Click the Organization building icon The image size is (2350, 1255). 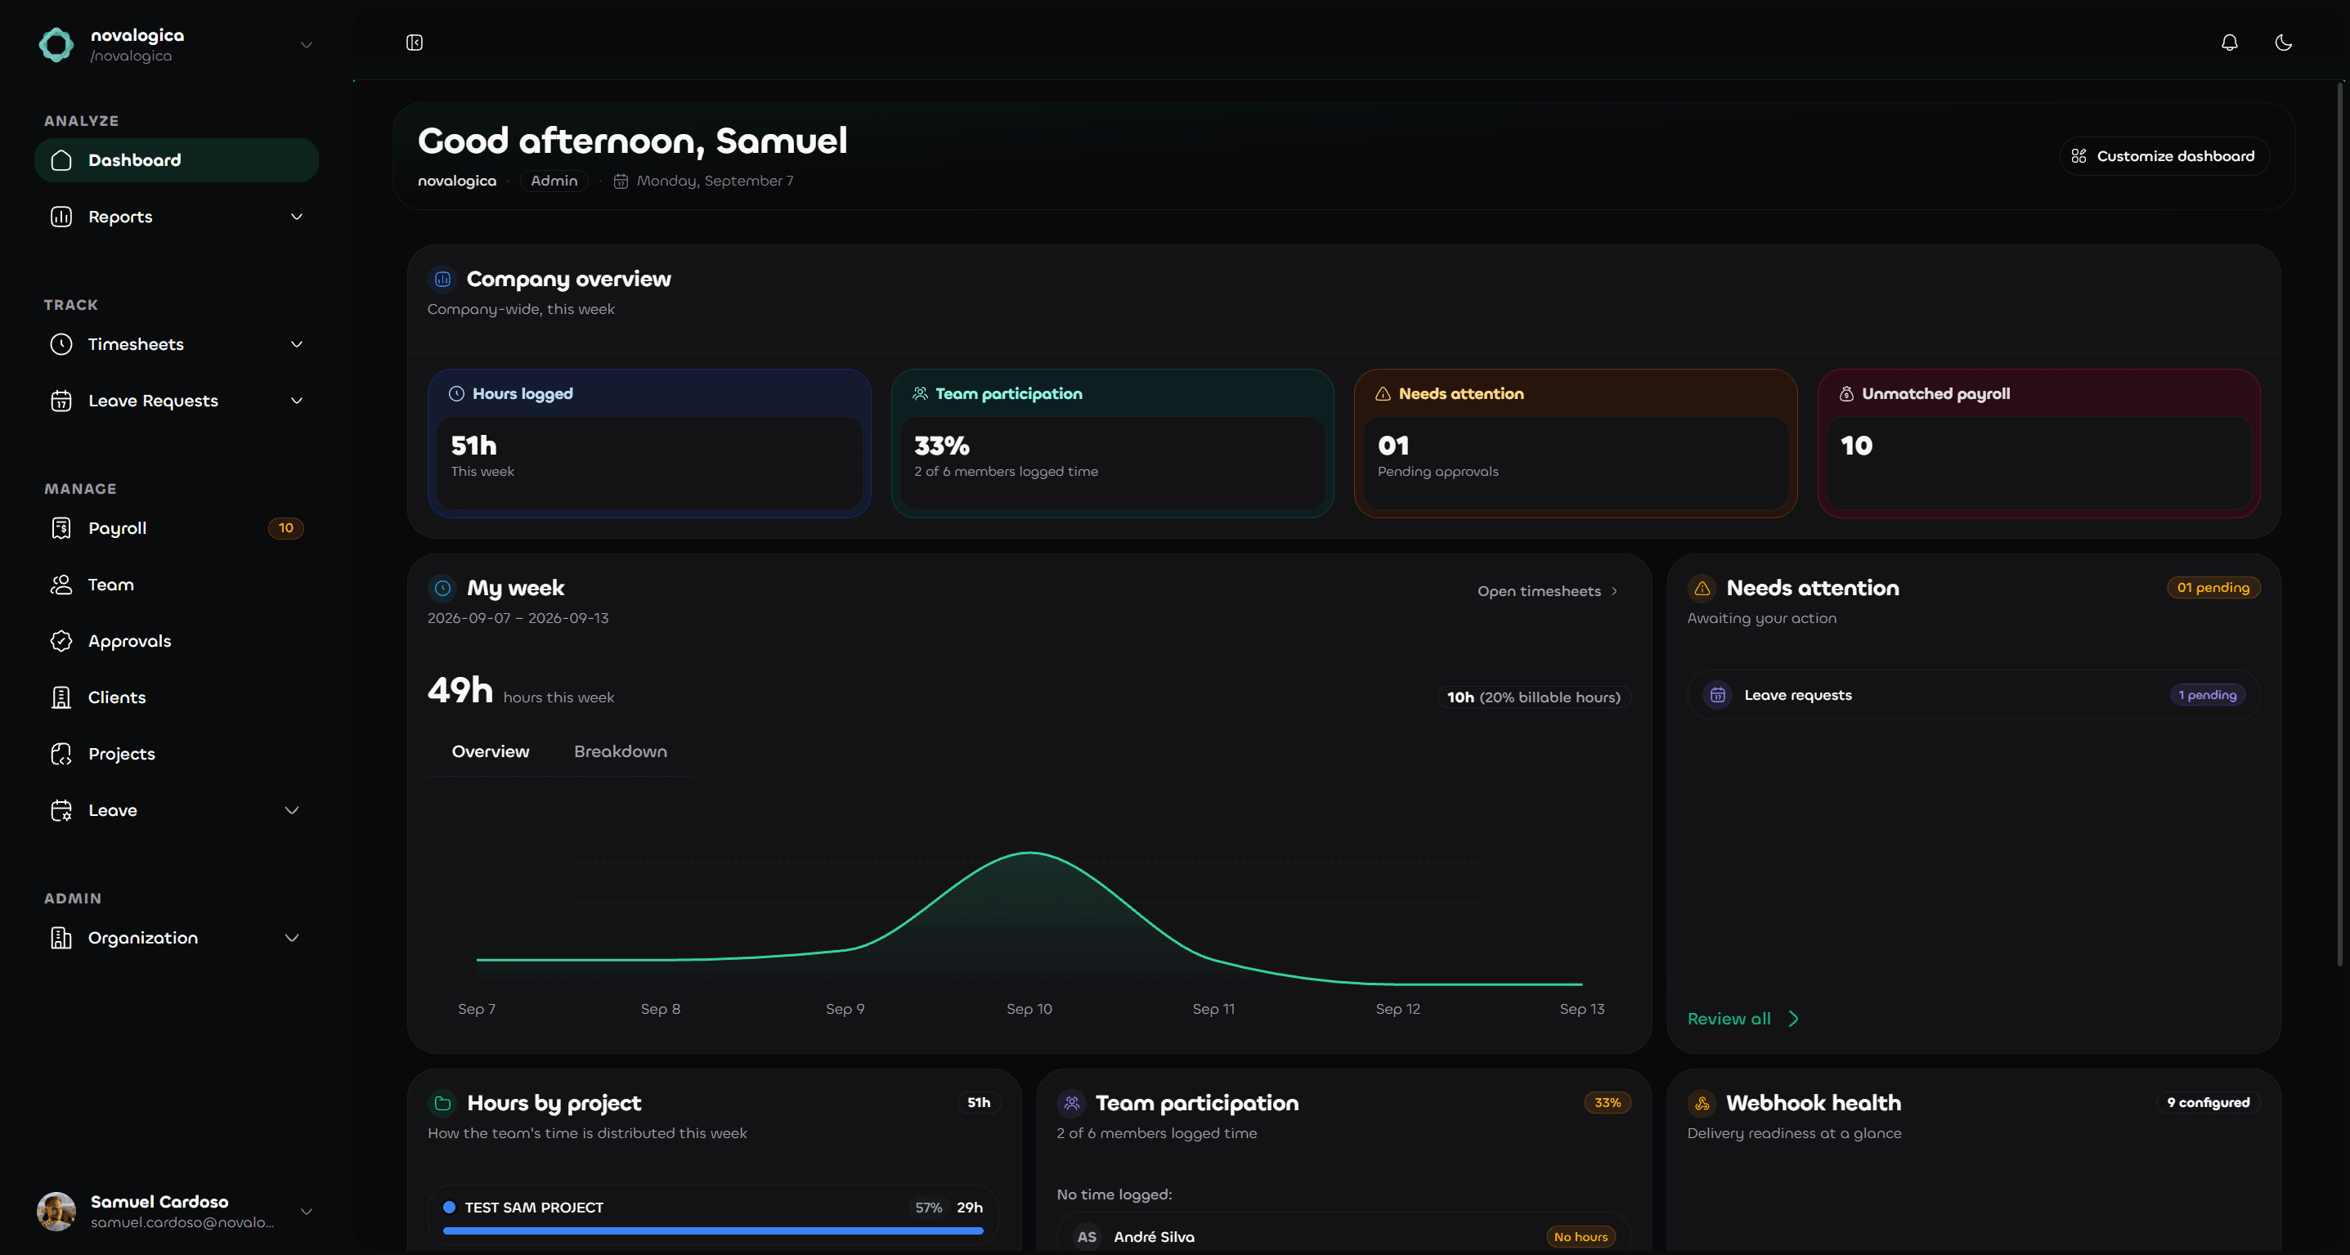pyautogui.click(x=61, y=939)
